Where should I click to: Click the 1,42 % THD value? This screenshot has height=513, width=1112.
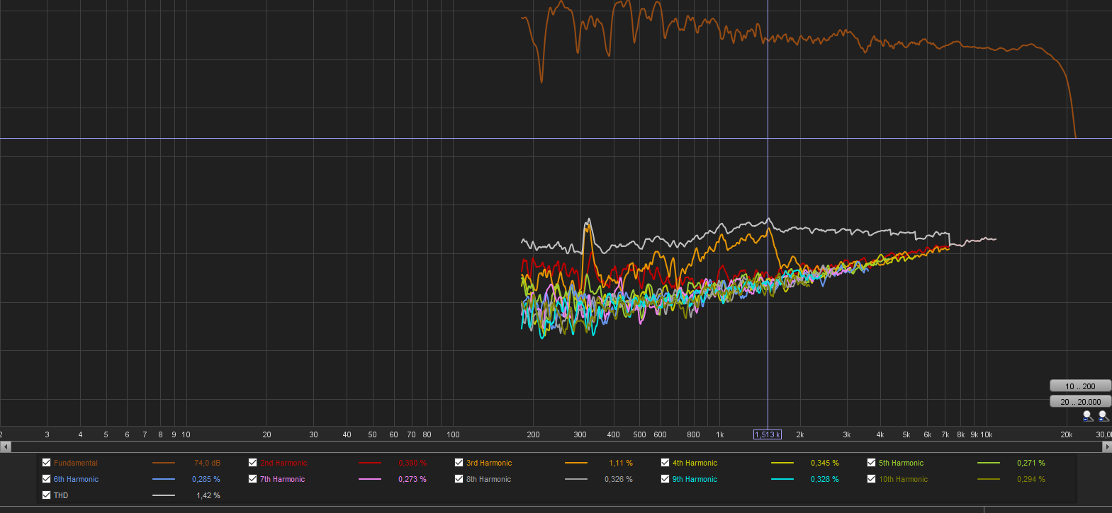[x=208, y=495]
